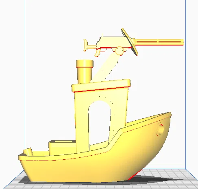Click the cabin roof of the boat

pos(101,85)
